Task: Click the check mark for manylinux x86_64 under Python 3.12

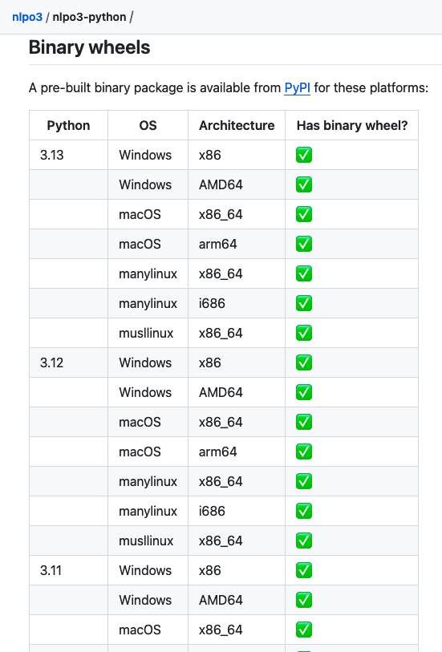Action: point(304,481)
